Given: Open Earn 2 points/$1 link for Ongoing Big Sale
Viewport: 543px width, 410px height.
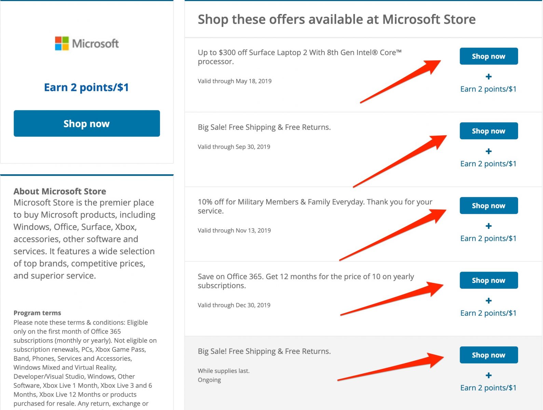Looking at the screenshot, I should tap(488, 388).
